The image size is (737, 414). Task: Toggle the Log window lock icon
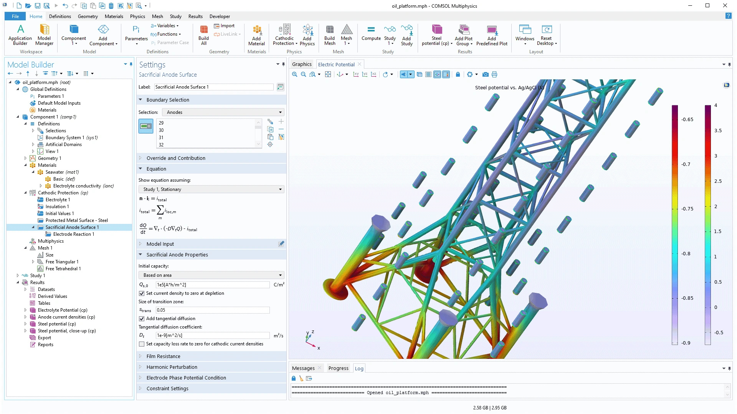tap(294, 378)
